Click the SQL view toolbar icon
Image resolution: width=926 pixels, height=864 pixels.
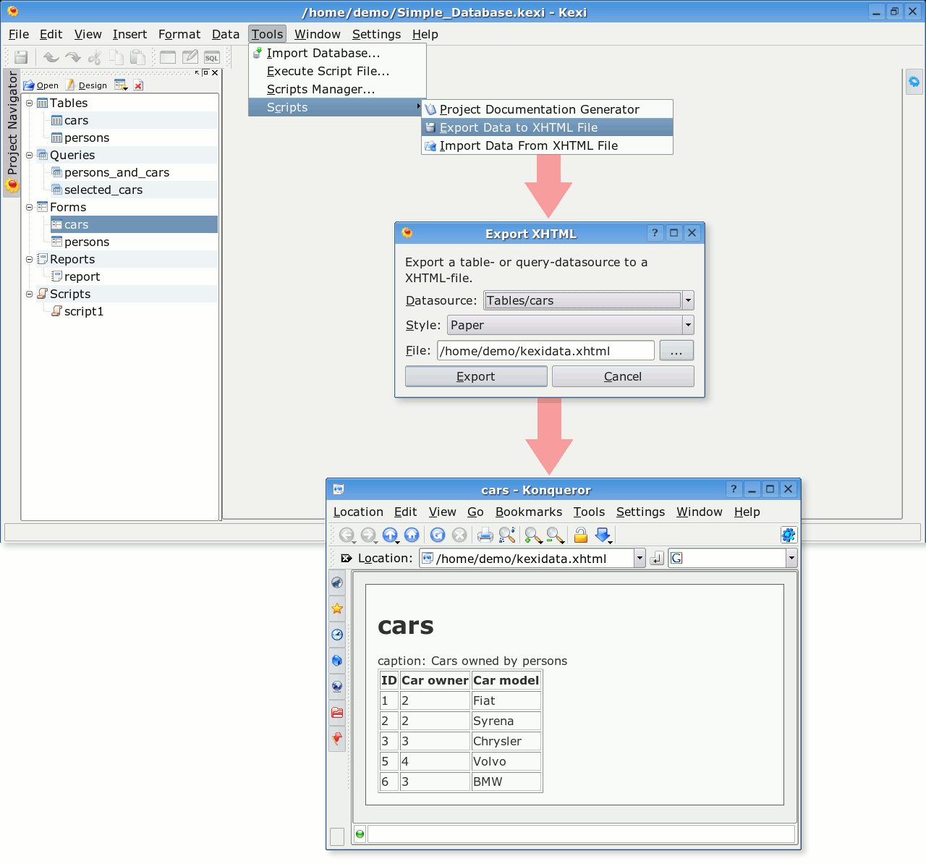coord(211,58)
